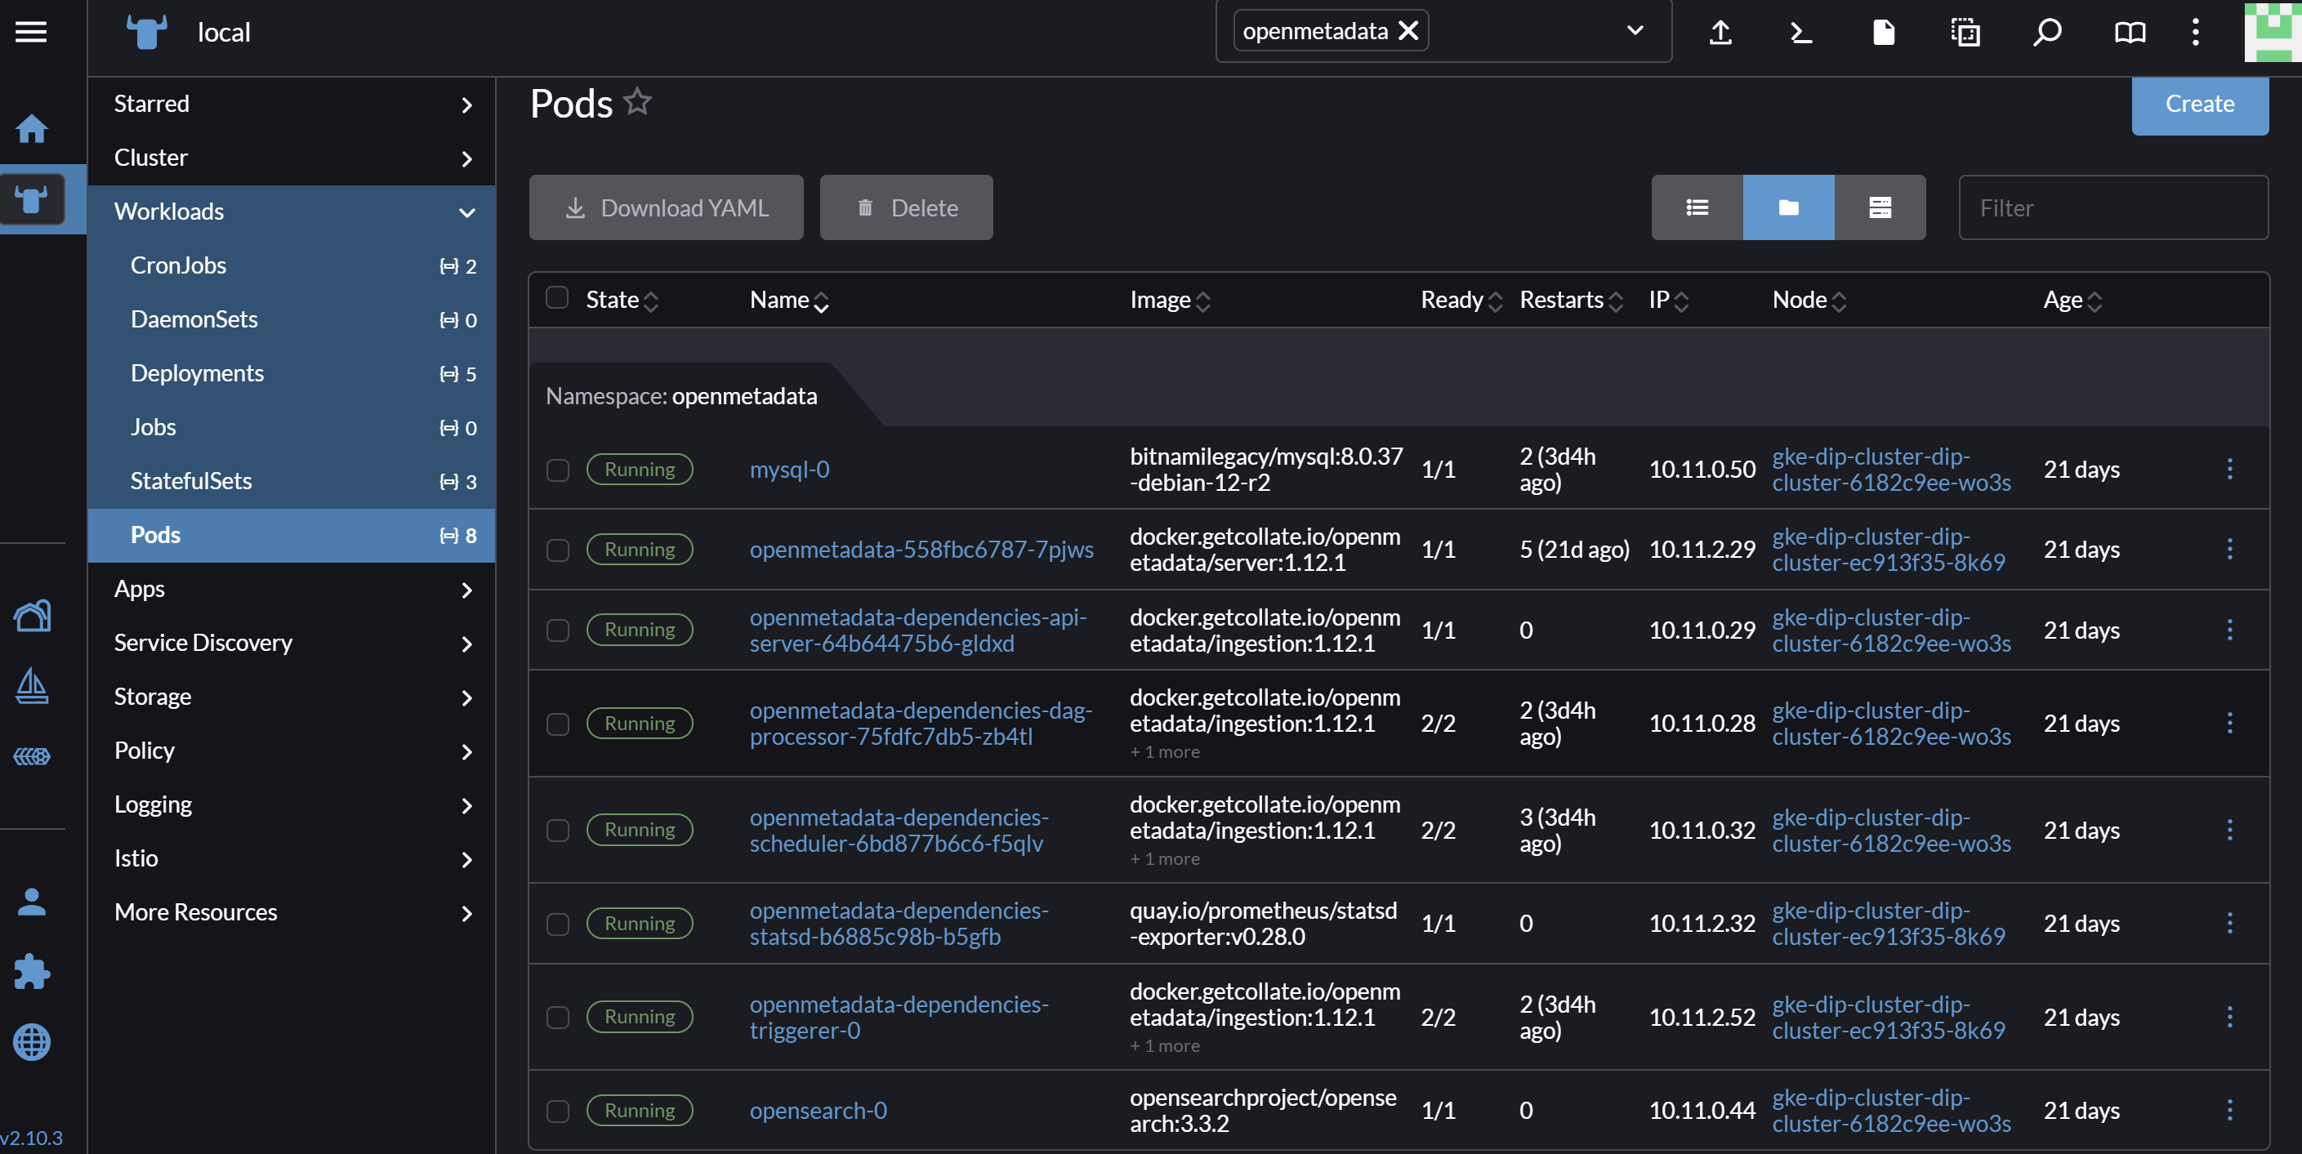The image size is (2302, 1154).
Task: Open openmetadata-dependencies-triggerer-0 link
Action: pos(899,1018)
